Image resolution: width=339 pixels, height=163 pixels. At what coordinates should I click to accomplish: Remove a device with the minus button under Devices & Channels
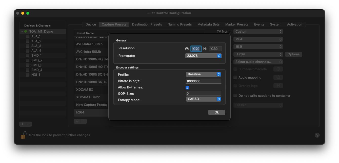click(29, 124)
